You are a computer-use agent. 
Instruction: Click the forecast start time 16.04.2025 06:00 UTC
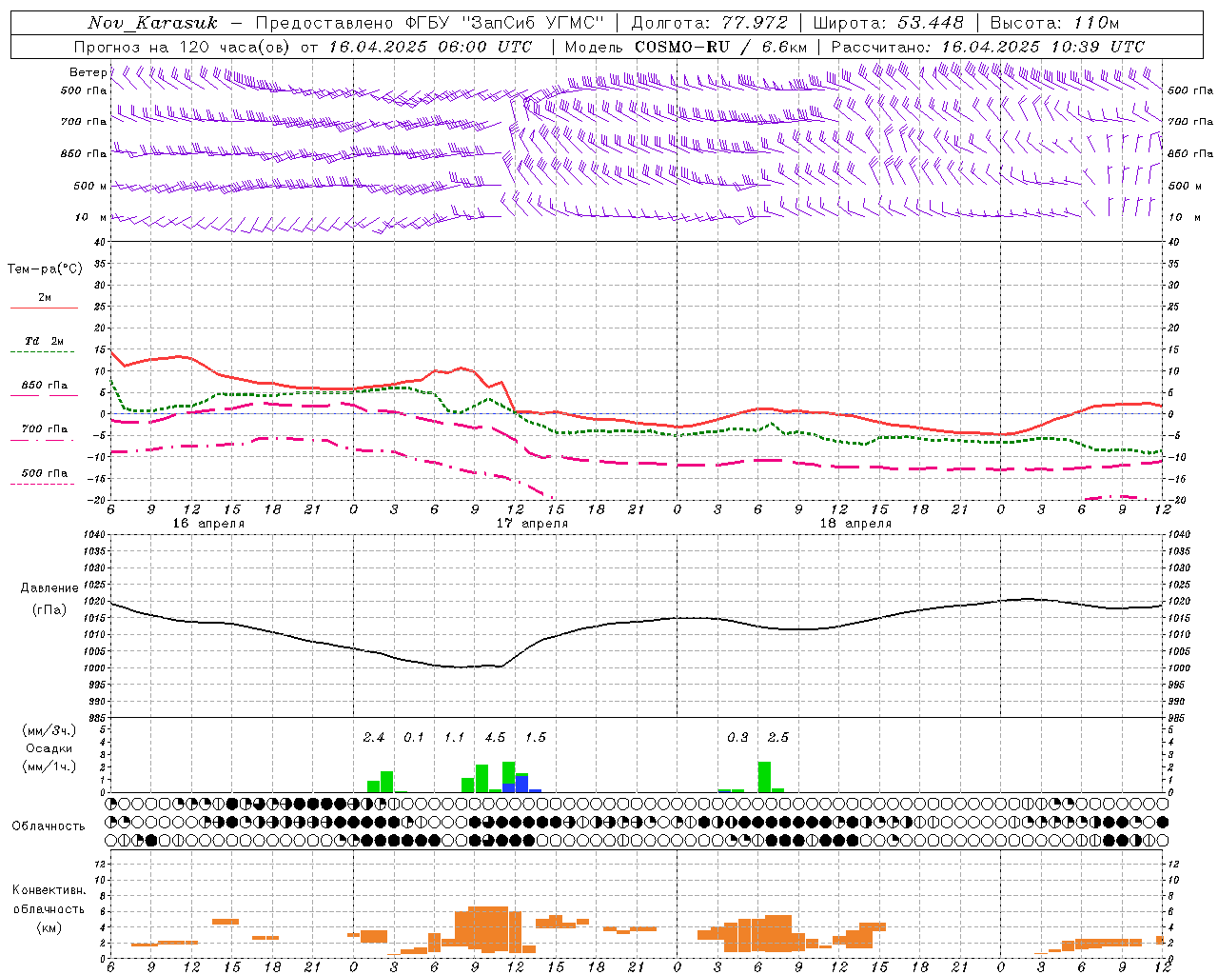point(430,47)
